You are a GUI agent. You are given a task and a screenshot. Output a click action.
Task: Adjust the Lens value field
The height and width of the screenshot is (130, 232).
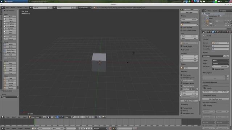(189, 19)
